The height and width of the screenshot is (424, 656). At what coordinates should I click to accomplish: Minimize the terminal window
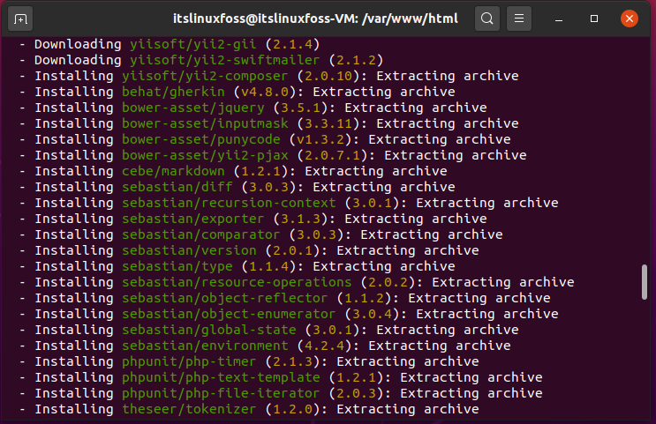click(x=559, y=19)
